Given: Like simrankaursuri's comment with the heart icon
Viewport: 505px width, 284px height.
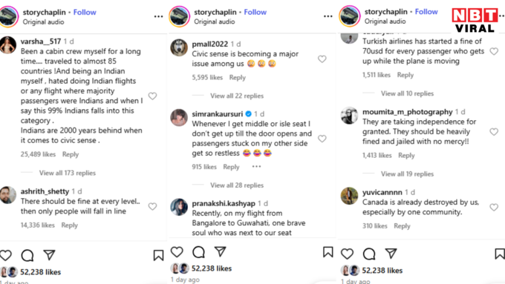Looking at the screenshot, I should [322, 139].
